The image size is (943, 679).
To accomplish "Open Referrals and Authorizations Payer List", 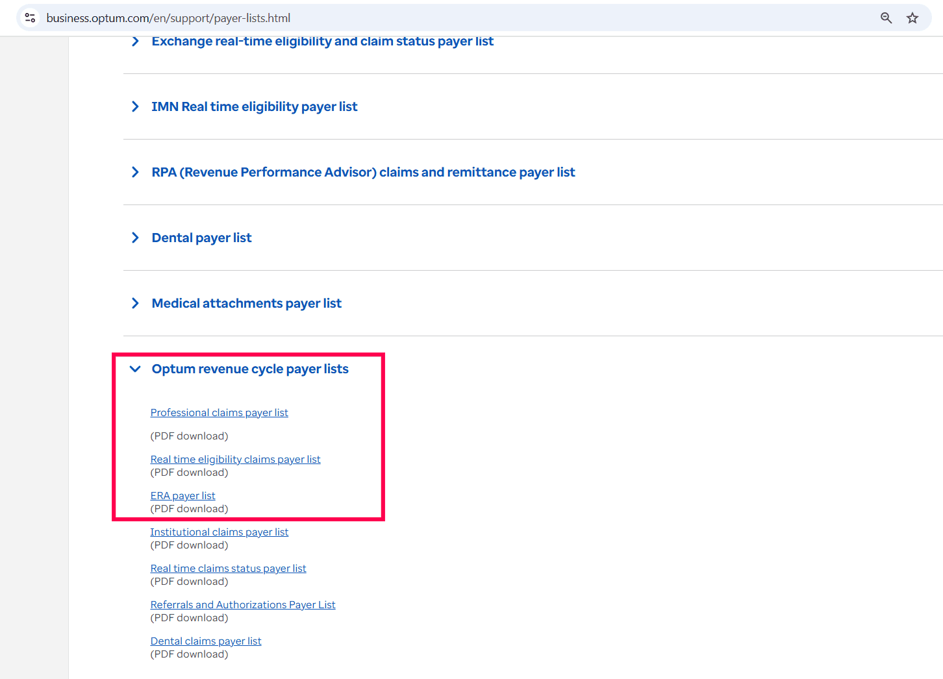I will (243, 605).
